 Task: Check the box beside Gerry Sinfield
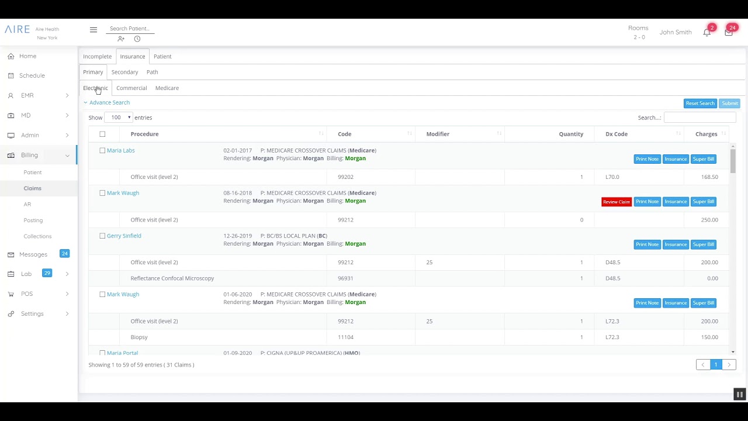pos(102,236)
